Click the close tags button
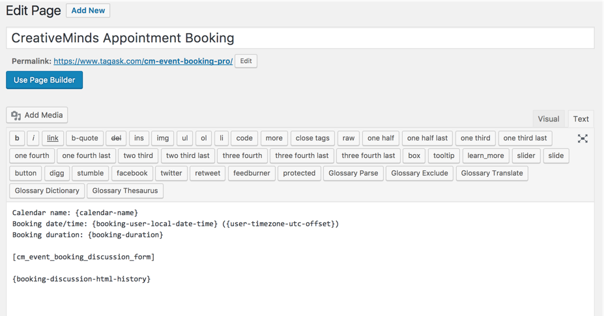Viewport: 604px width, 316px height. click(x=312, y=138)
